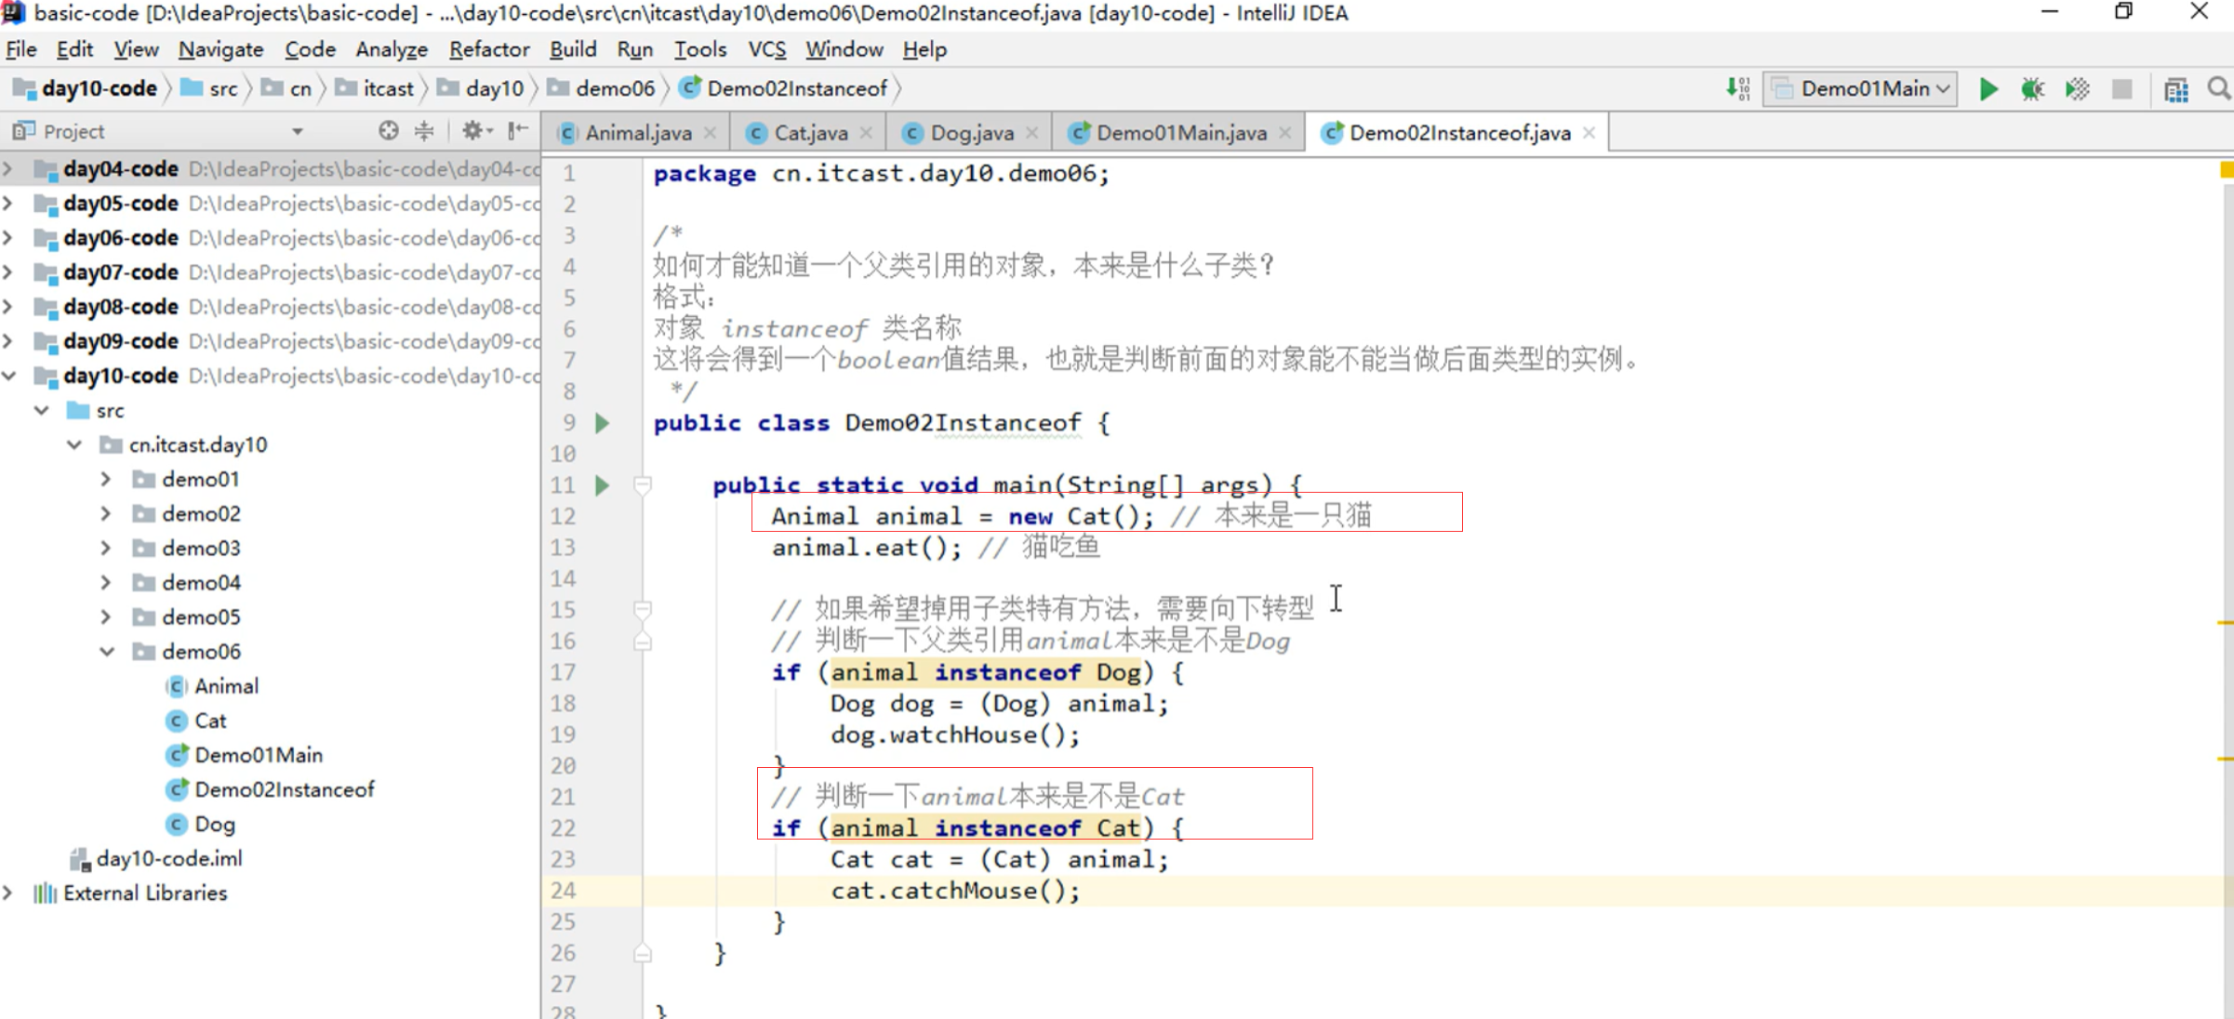2234x1019 pixels.
Task: Hide the Project tool window panel
Action: pos(518,131)
